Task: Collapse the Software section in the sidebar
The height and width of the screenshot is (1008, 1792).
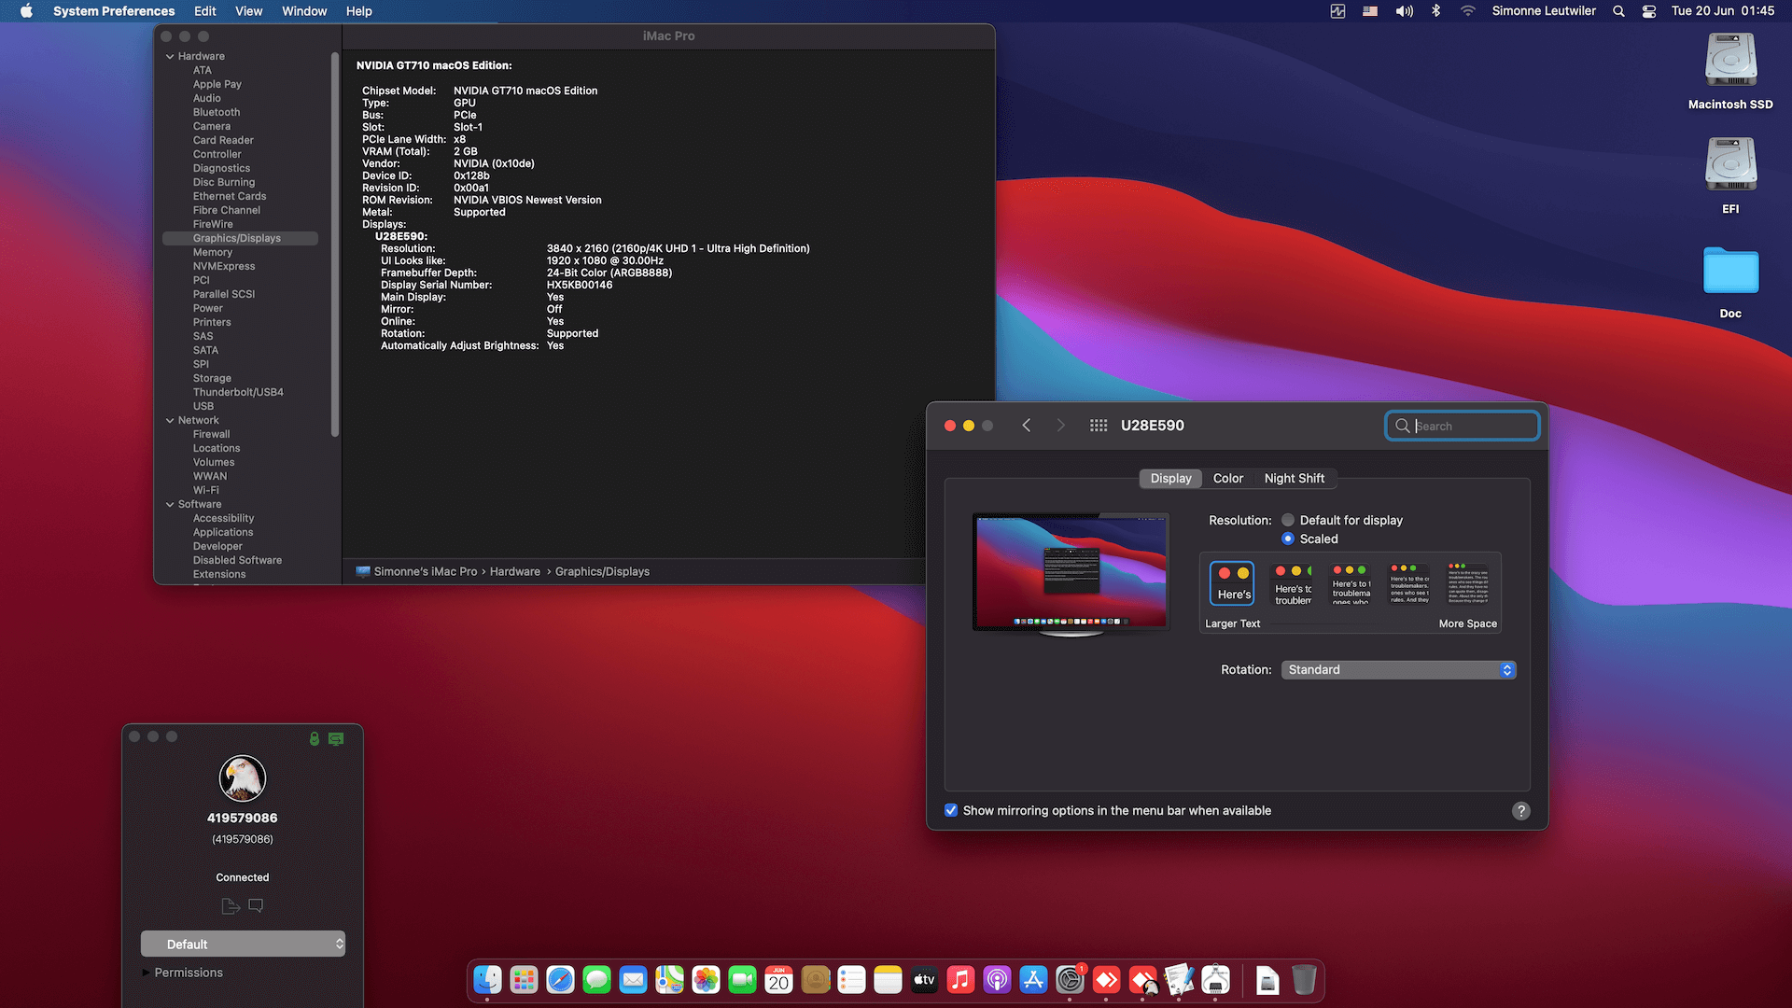Action: point(170,504)
